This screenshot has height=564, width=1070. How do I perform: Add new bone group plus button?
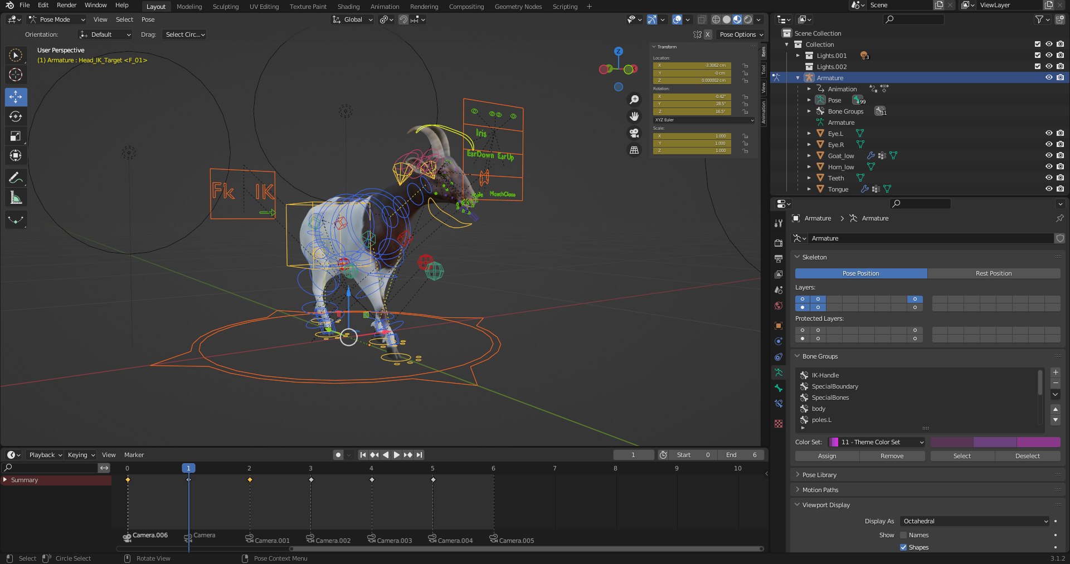click(x=1056, y=372)
